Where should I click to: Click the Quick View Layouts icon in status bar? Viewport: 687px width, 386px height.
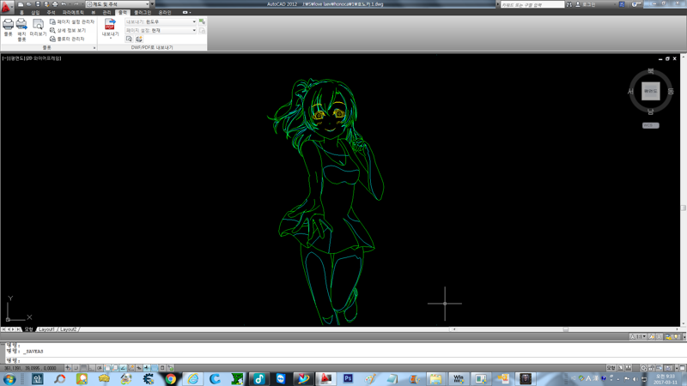[x=621, y=368]
